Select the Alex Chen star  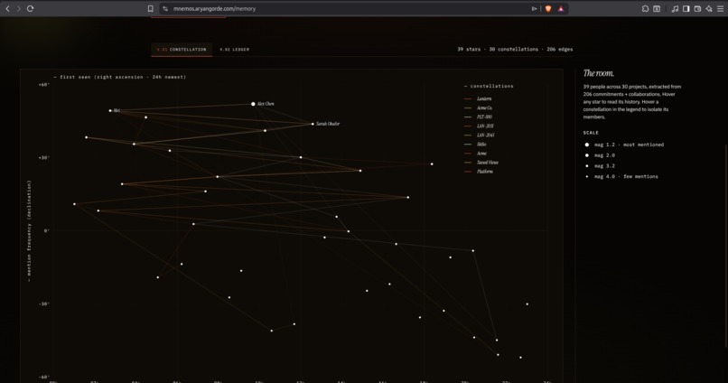[x=253, y=104]
